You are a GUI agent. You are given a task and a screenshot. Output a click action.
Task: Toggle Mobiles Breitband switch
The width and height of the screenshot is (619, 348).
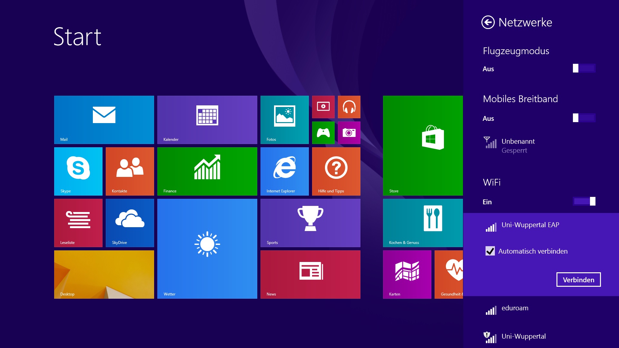[584, 118]
